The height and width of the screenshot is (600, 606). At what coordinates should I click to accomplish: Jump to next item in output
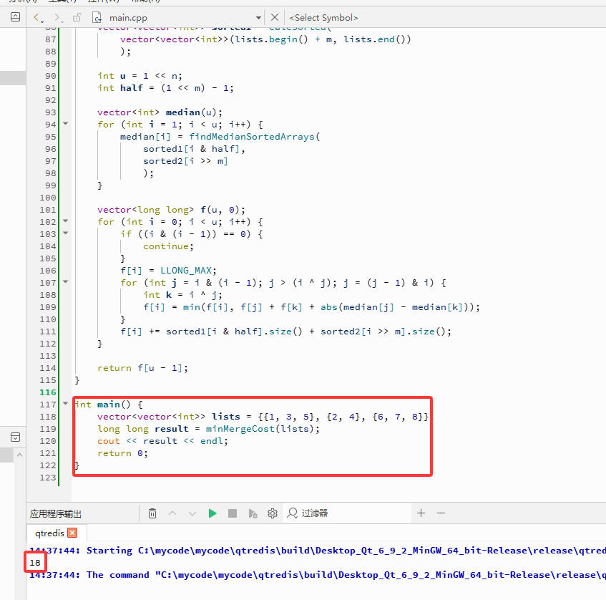tap(192, 513)
